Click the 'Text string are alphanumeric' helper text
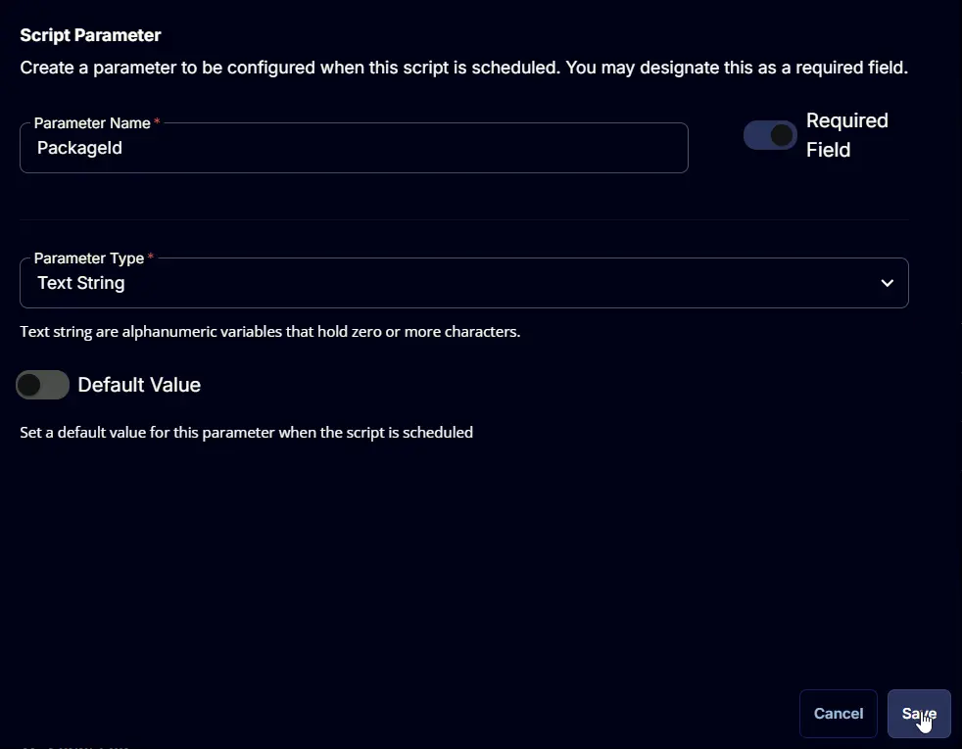 270,332
